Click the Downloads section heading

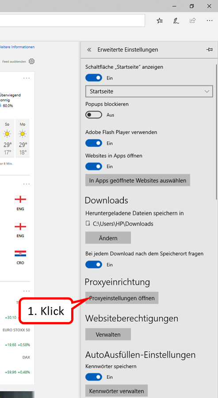tap(106, 200)
